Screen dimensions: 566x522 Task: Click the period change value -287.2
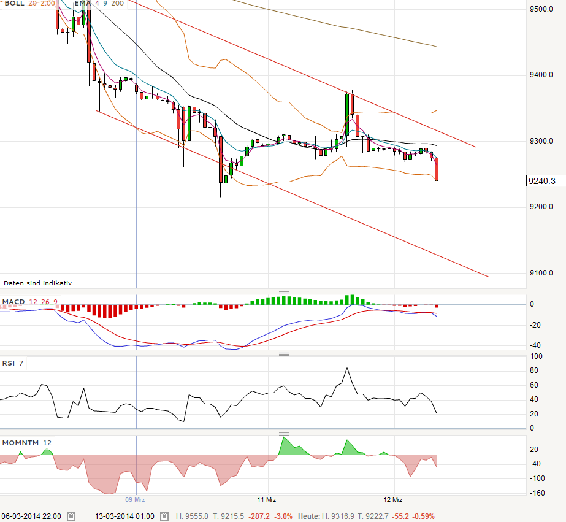click(x=259, y=516)
